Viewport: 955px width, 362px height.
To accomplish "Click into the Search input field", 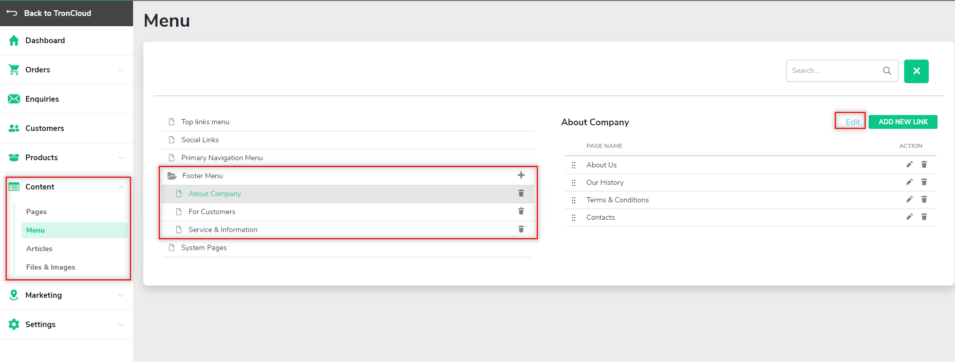I will click(835, 71).
